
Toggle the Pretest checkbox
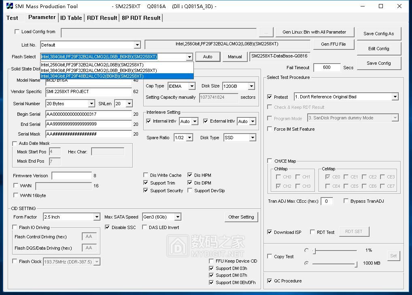[x=270, y=97]
